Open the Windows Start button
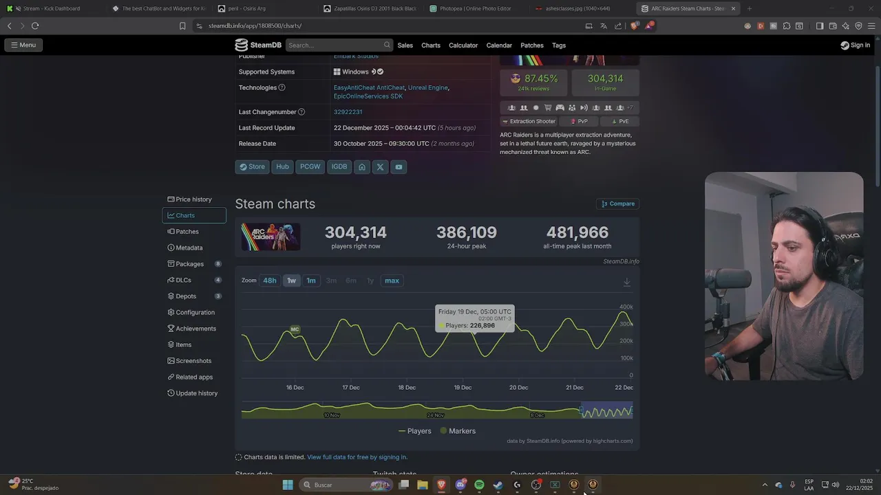 tap(288, 485)
